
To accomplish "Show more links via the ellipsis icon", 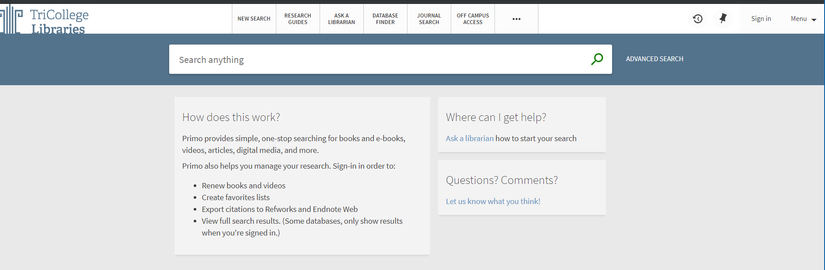I will click(x=516, y=19).
